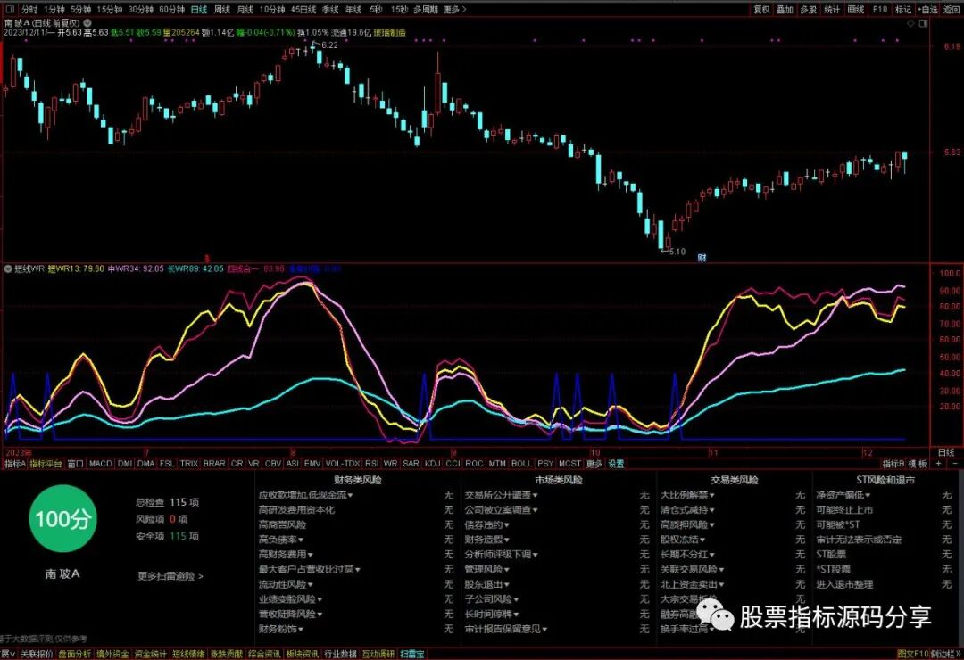This screenshot has height=660, width=964.
Task: Select the 周线 weekly period
Action: pos(221,10)
